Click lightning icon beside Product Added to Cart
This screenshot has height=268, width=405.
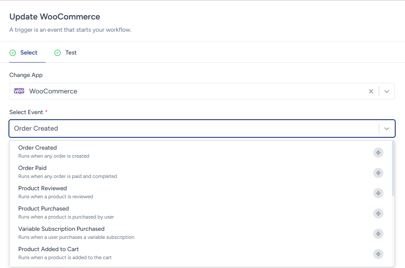378,254
